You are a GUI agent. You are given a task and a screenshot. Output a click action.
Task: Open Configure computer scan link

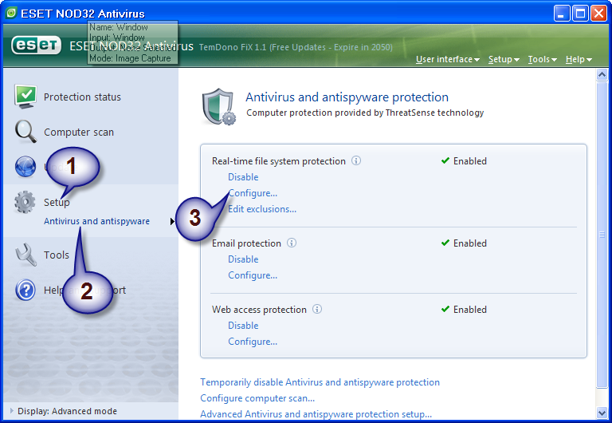(257, 398)
